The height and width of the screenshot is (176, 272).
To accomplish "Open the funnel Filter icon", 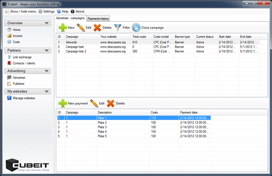I will [x=118, y=28].
